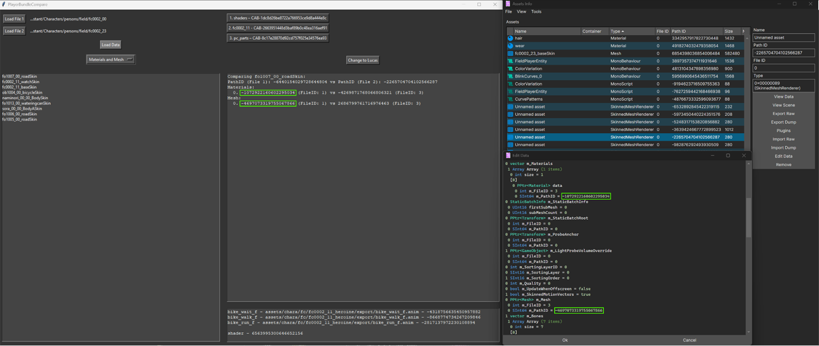Open the Tools menu in Assets Info

pyautogui.click(x=536, y=12)
